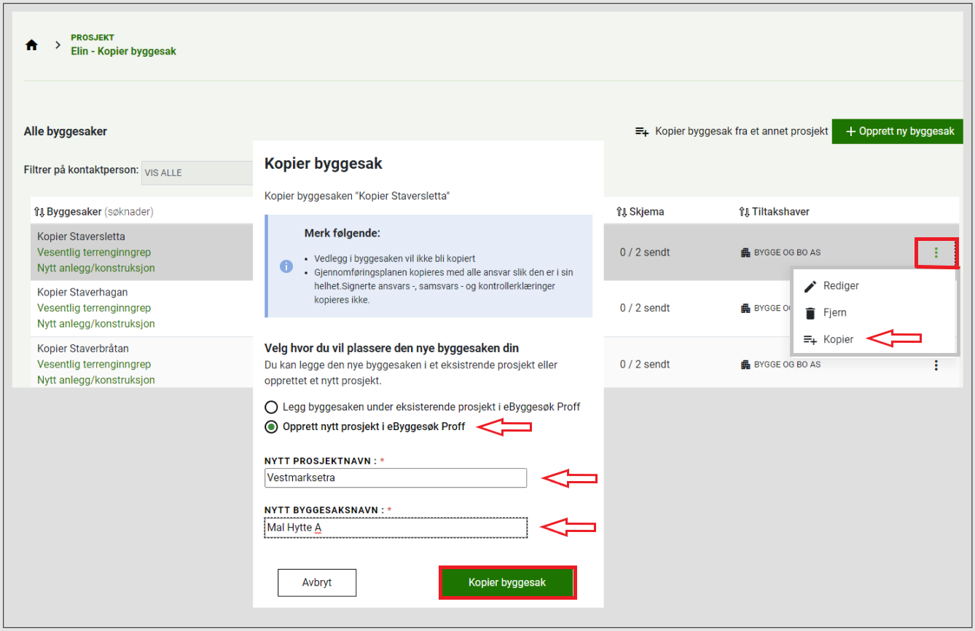Choose Fjern from the context menu
This screenshot has height=631, width=975.
tap(834, 313)
